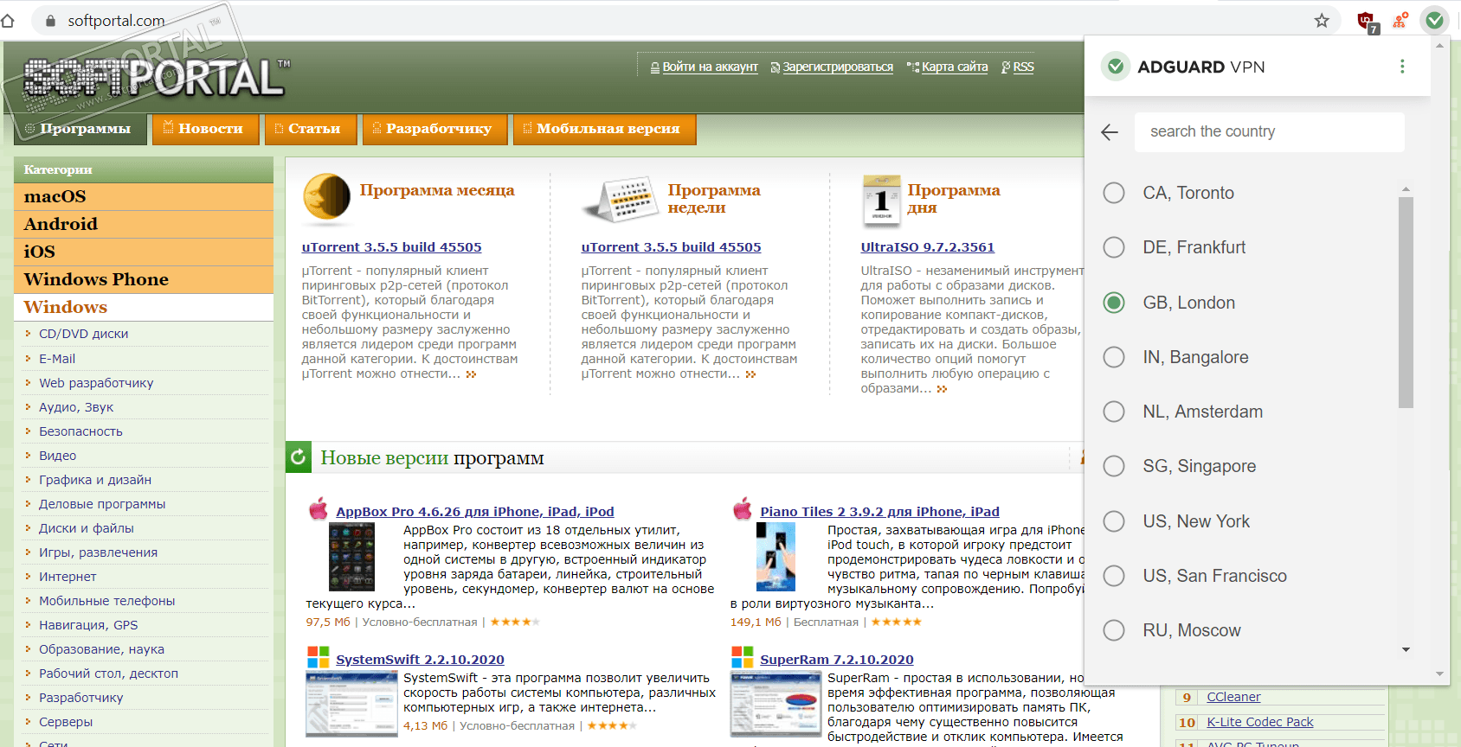Screen dimensions: 1461x747
Task: Open the Карта сайта link
Action: [x=955, y=67]
